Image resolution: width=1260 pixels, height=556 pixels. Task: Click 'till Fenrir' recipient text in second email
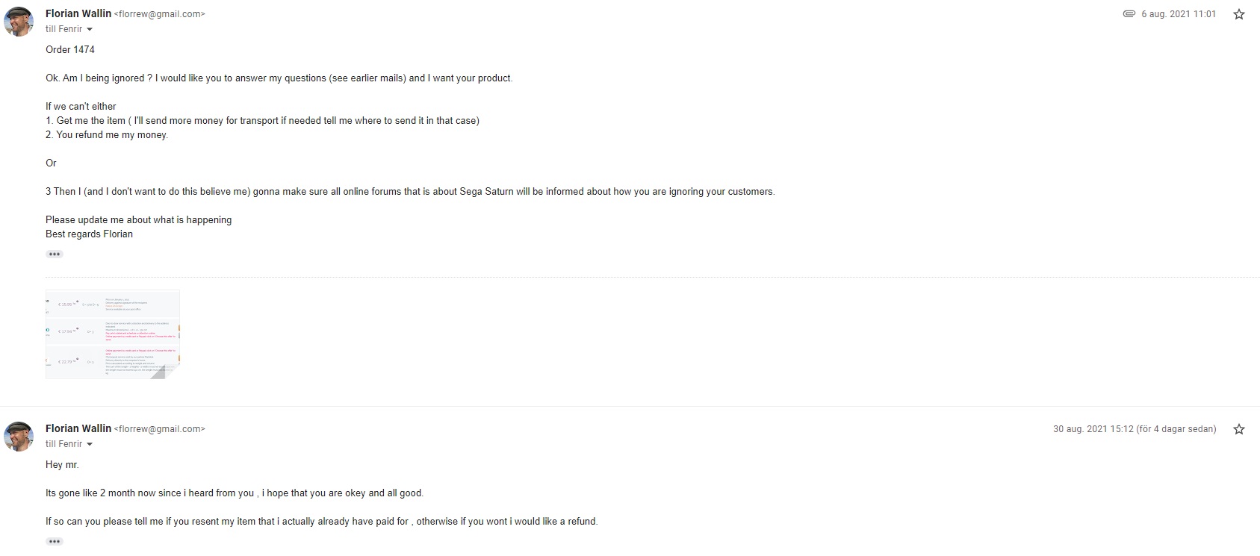tap(64, 444)
